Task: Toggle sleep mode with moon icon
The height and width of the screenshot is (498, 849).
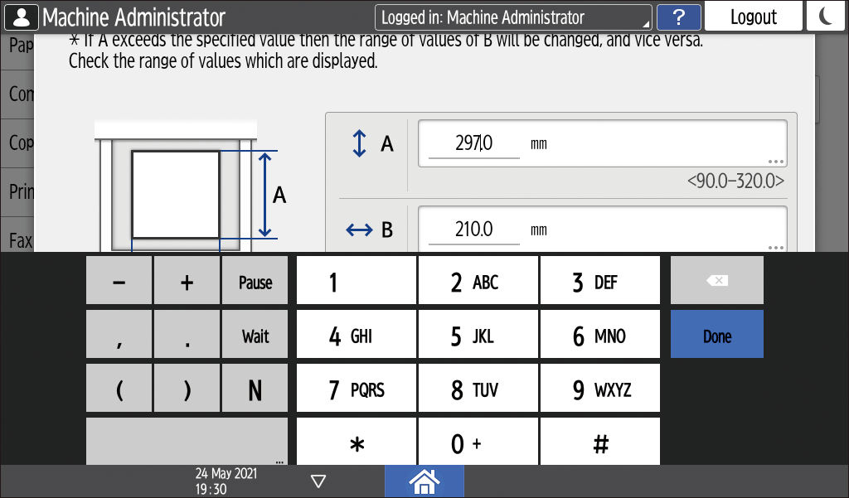Action: pos(825,17)
